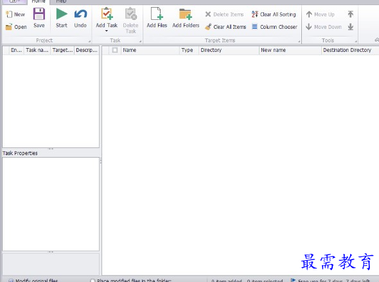This screenshot has width=379, height=282.
Task: Click Delete Items
Action: (224, 14)
